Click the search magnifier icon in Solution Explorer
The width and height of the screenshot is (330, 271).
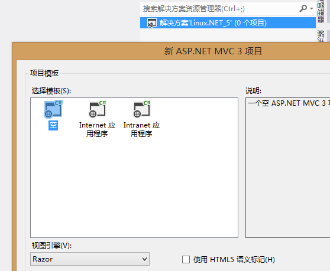[303, 9]
